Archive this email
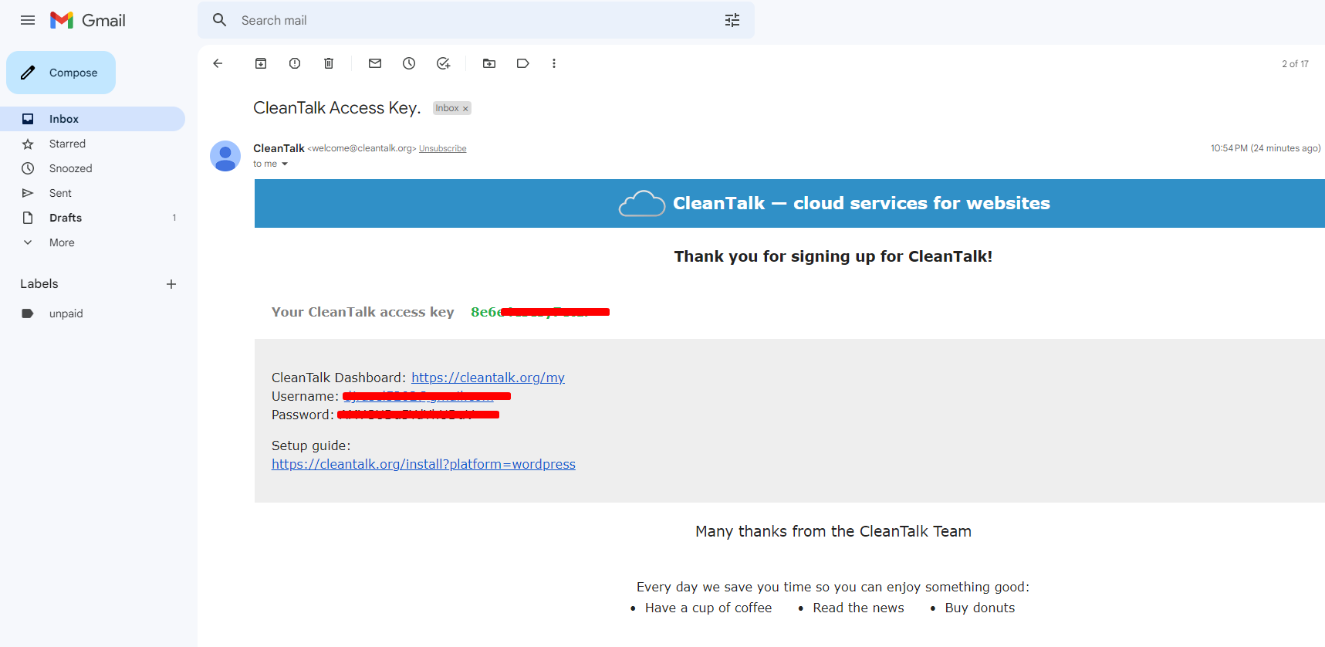1325x647 pixels. (x=261, y=63)
